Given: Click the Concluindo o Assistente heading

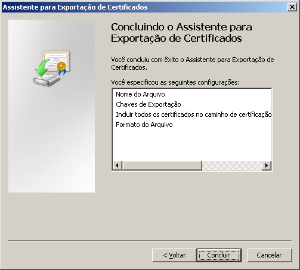Looking at the screenshot, I should [x=181, y=32].
